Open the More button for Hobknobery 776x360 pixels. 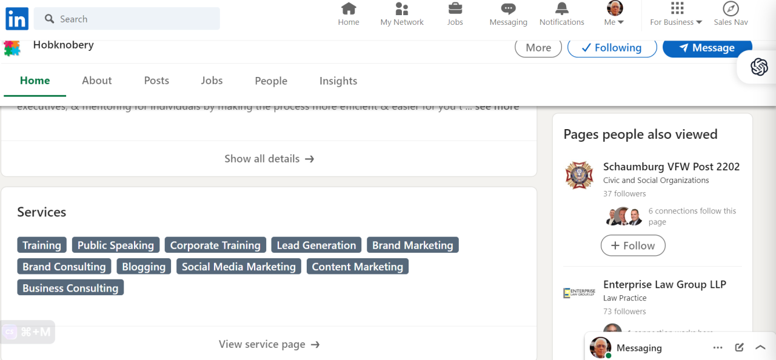pos(538,48)
